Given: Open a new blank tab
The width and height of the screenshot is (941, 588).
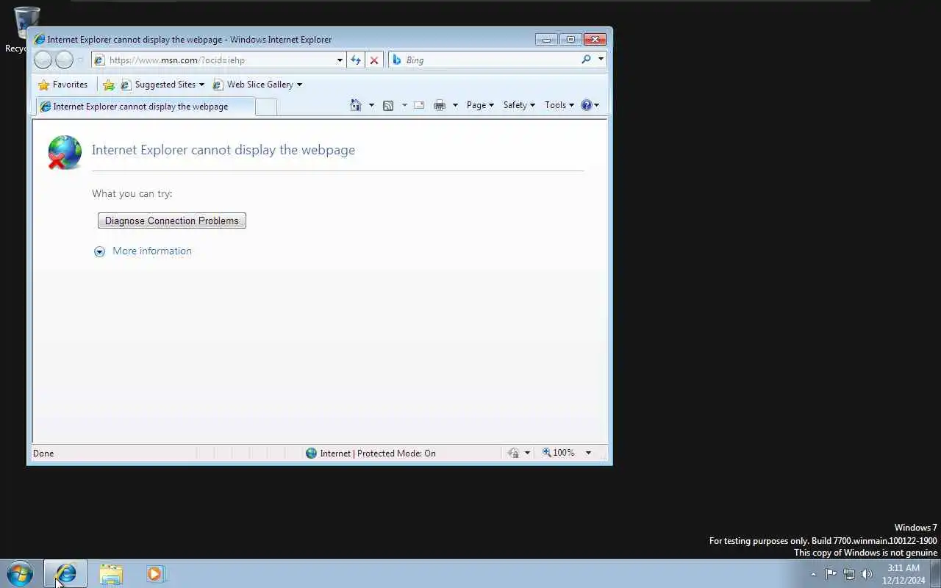Looking at the screenshot, I should (266, 107).
